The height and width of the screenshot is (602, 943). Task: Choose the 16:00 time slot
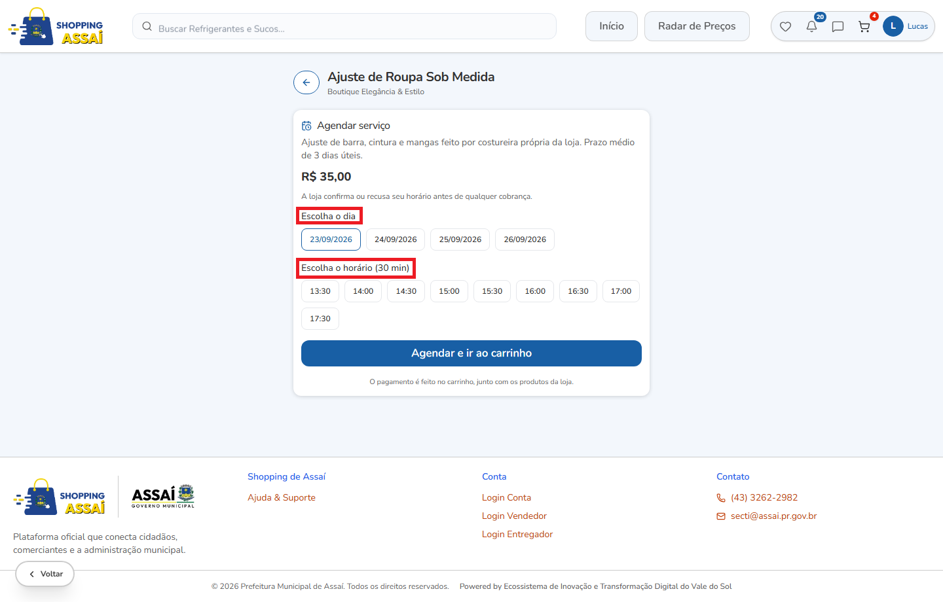pyautogui.click(x=535, y=291)
